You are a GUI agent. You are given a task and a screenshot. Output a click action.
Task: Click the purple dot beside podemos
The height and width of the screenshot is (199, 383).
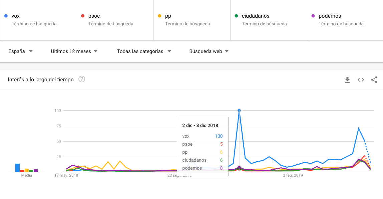pos(313,16)
